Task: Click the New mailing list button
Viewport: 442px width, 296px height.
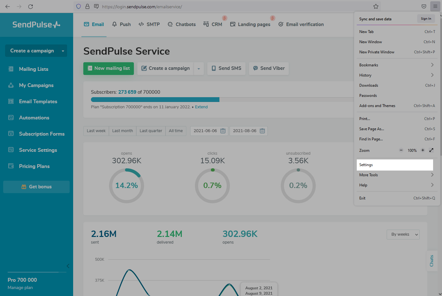Action: pos(108,68)
